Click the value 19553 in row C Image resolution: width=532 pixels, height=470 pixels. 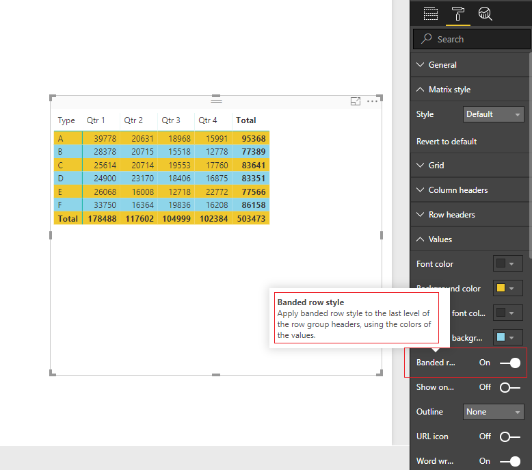179,166
